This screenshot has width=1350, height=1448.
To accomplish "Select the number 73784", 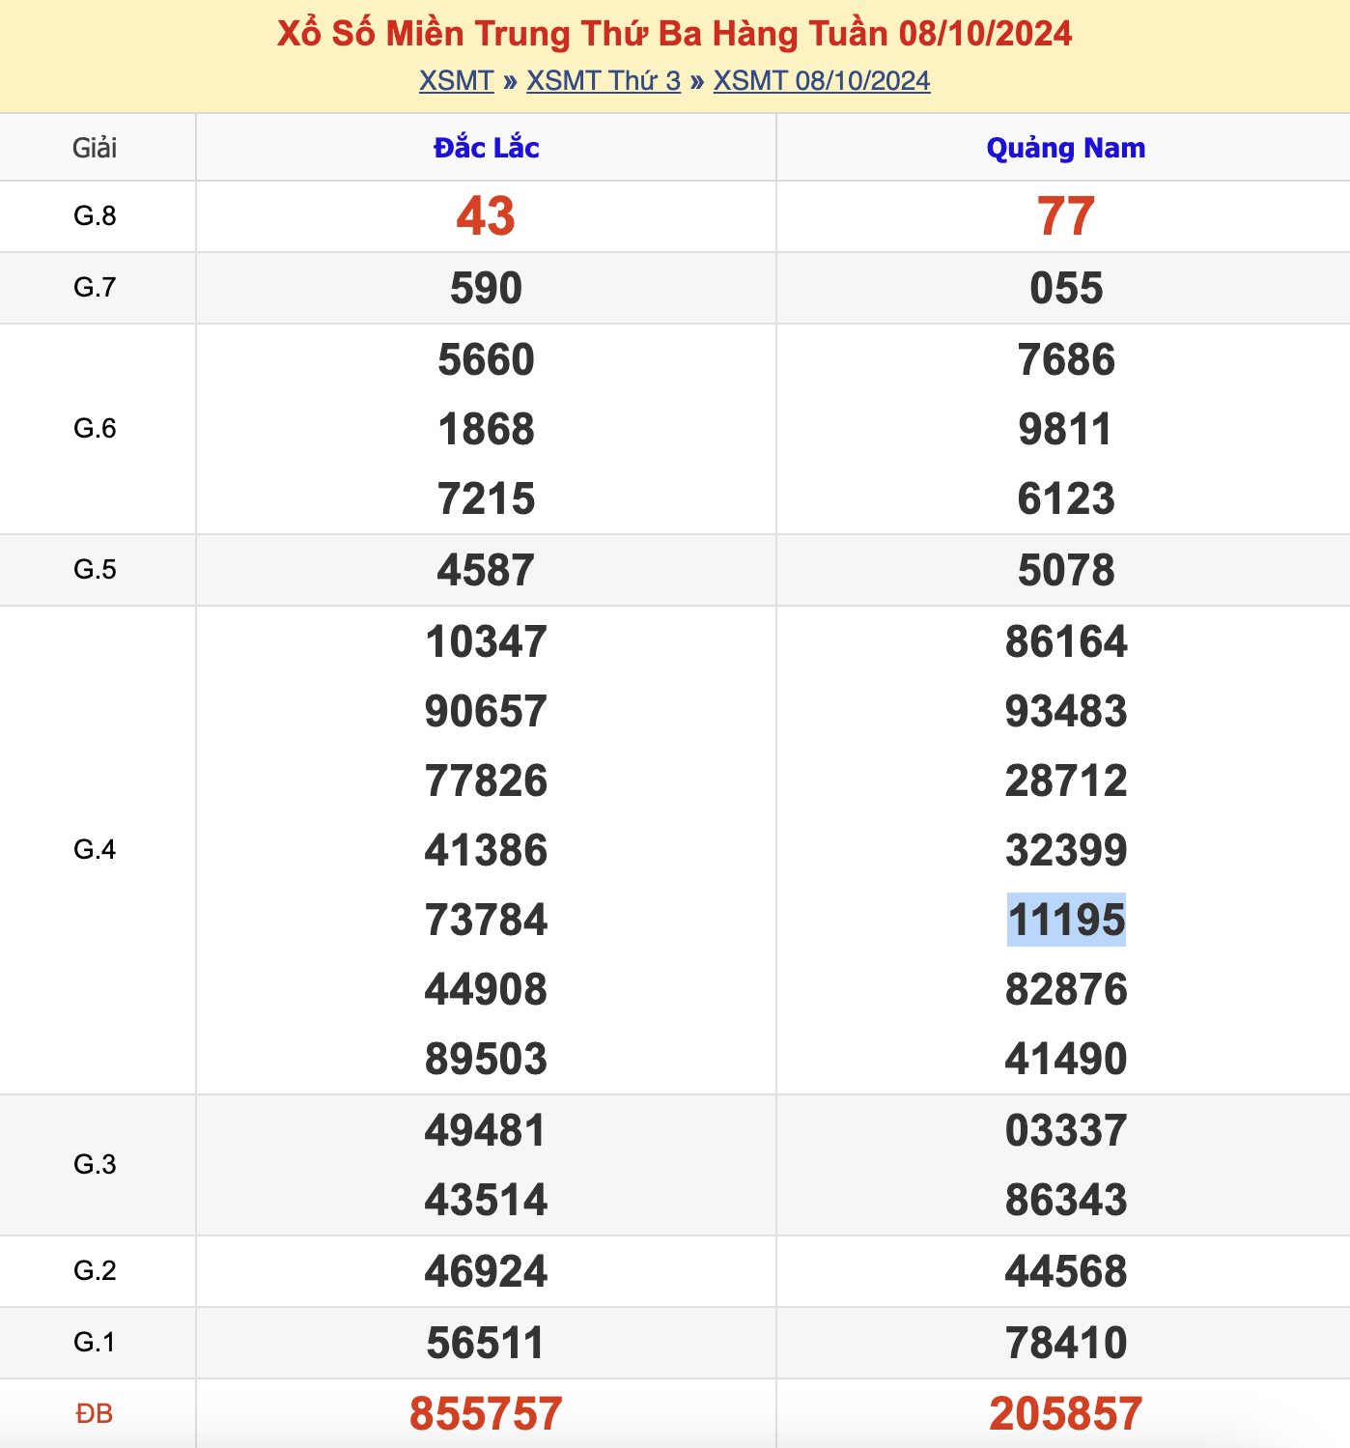I will click(486, 920).
